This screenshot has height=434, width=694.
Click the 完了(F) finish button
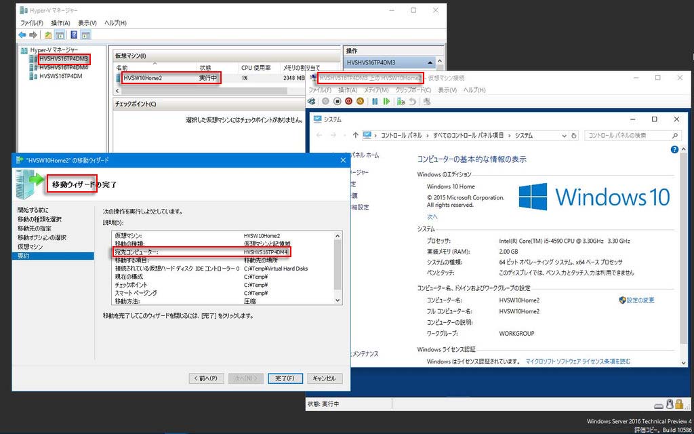[x=285, y=378]
